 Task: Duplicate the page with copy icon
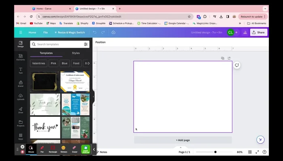pos(223,58)
